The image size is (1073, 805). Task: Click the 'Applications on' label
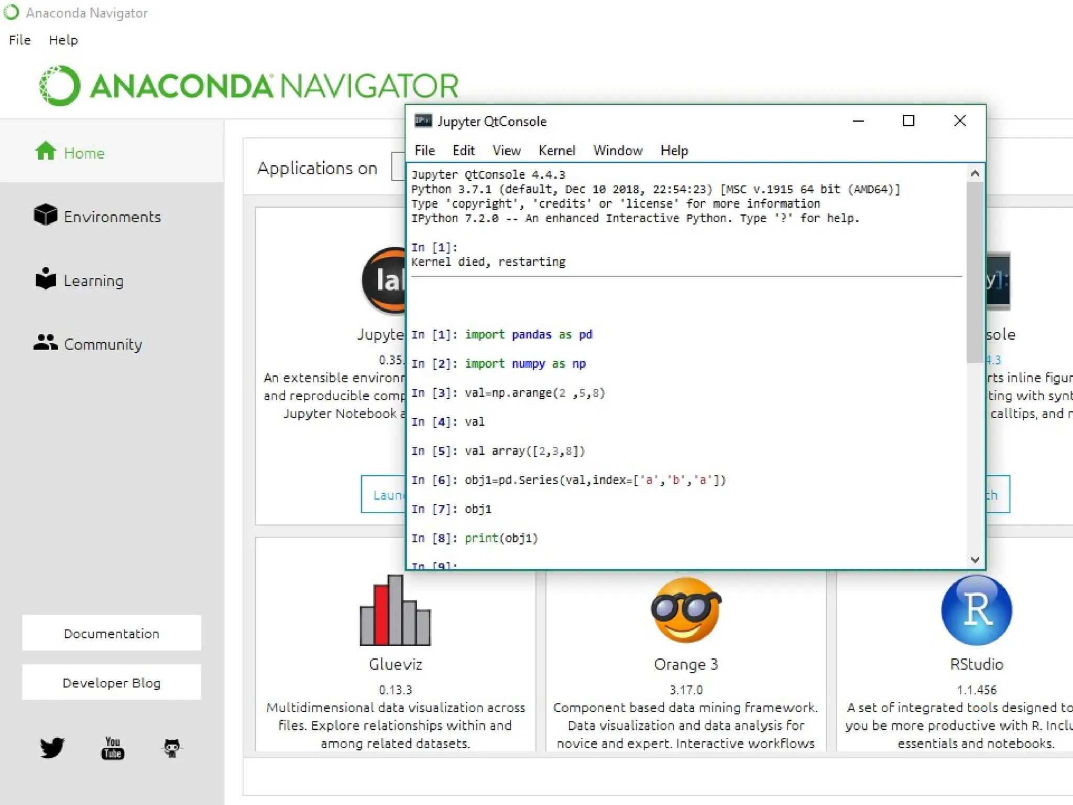point(317,168)
